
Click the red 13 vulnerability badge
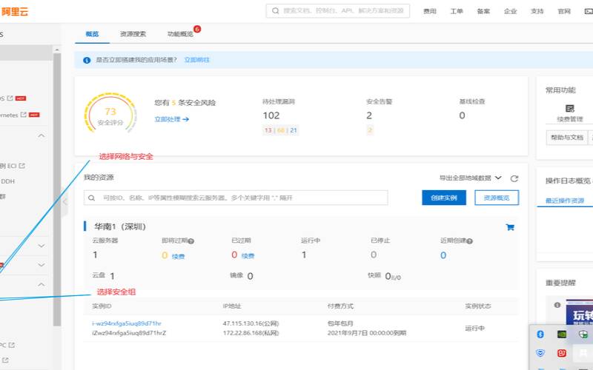tap(268, 130)
